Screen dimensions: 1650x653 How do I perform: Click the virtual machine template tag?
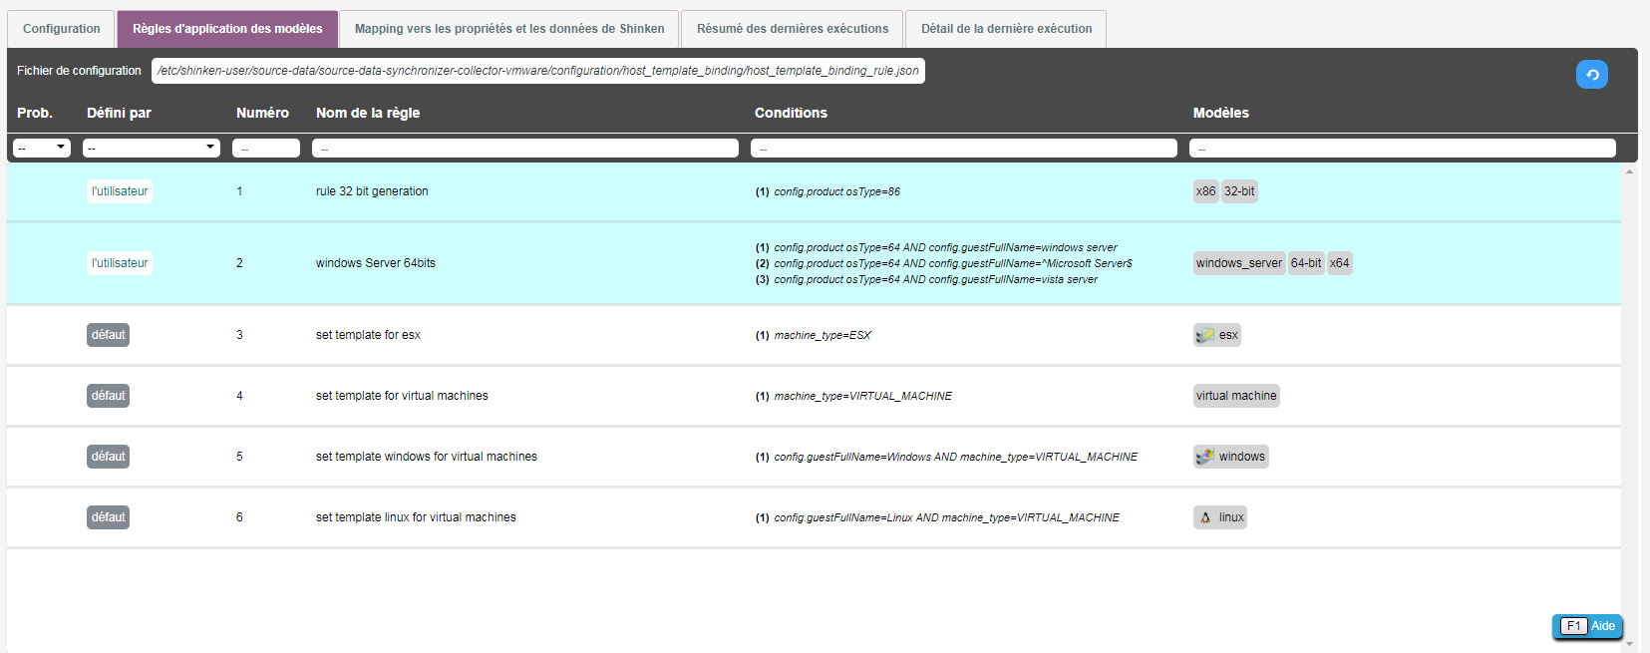click(1236, 396)
